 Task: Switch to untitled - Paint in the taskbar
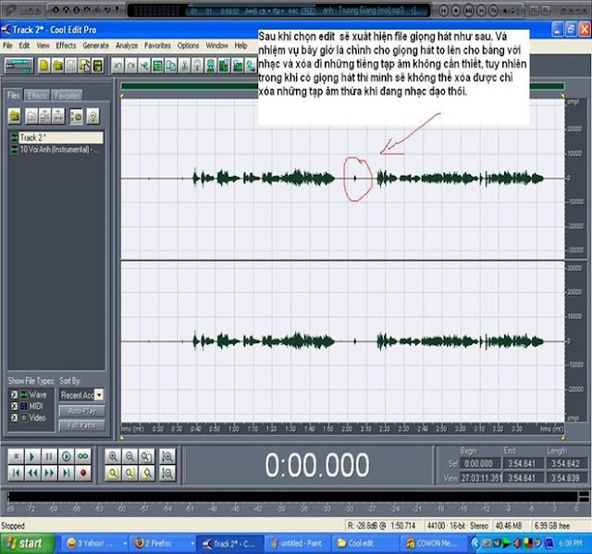click(298, 544)
